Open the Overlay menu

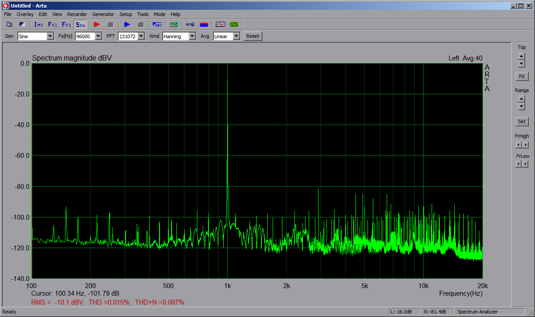point(25,14)
